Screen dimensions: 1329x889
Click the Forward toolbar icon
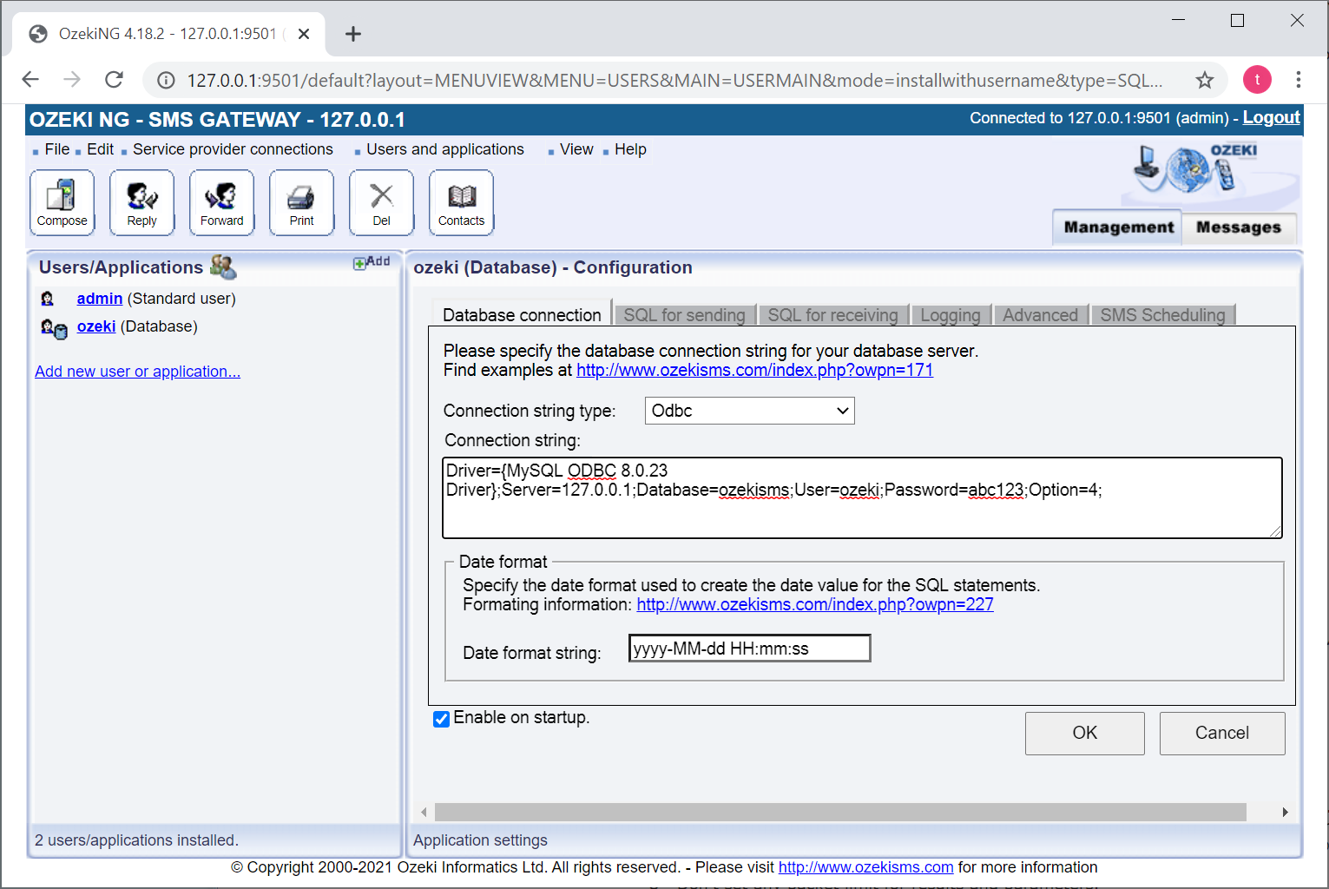pyautogui.click(x=221, y=201)
